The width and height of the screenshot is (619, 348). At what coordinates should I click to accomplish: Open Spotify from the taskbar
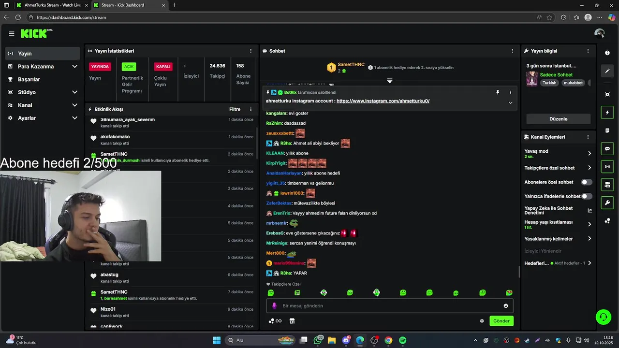coord(402,340)
